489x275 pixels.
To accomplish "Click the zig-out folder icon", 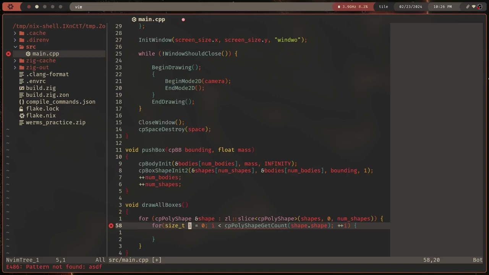I will [22, 68].
